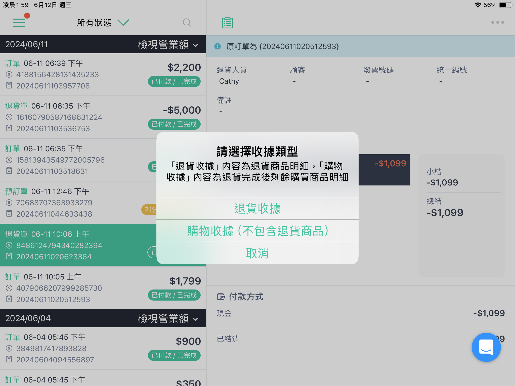Tap document icon beside 20240611103536753

(9, 128)
